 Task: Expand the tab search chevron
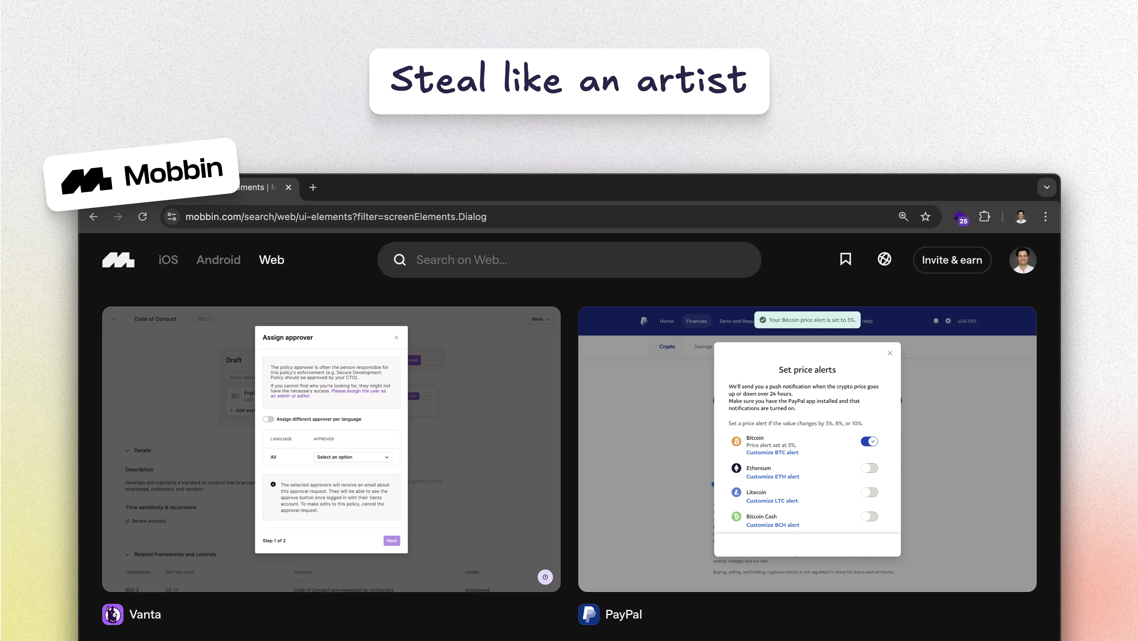click(1047, 187)
